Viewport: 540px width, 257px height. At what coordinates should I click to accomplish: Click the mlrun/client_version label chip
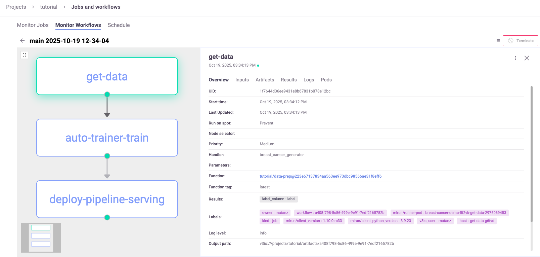(314, 221)
